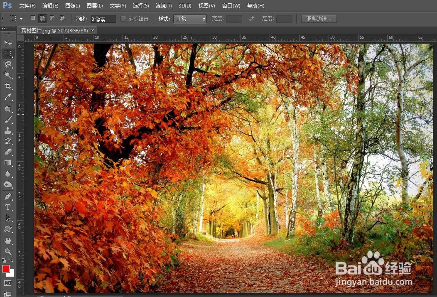Click the ruler origin corner box
This screenshot has width=437, height=297.
21,38
